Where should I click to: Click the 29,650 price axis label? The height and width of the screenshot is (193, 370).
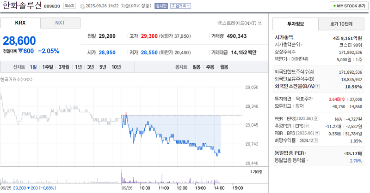[x=252, y=87]
